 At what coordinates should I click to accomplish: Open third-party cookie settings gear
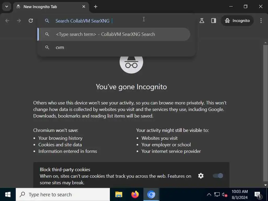click(x=201, y=176)
